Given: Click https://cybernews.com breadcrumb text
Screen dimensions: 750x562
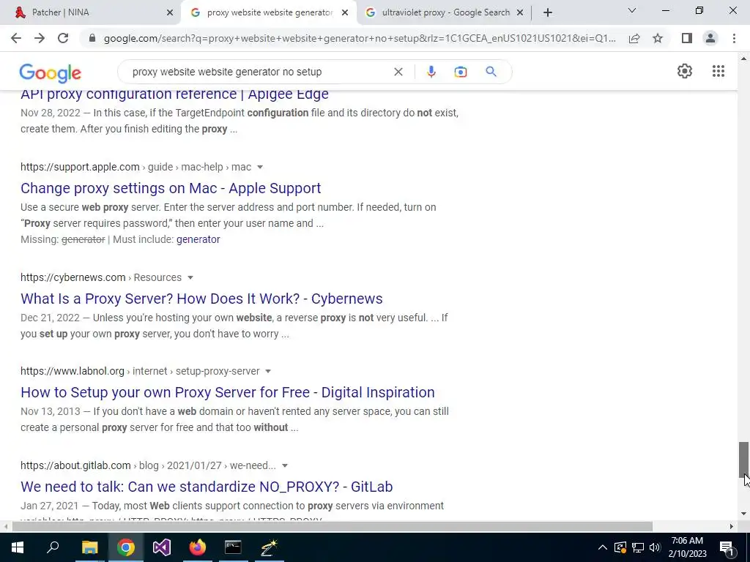Looking at the screenshot, I should coord(73,277).
